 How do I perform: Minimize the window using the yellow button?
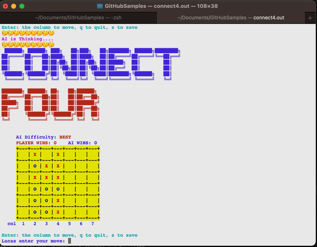point(14,6)
